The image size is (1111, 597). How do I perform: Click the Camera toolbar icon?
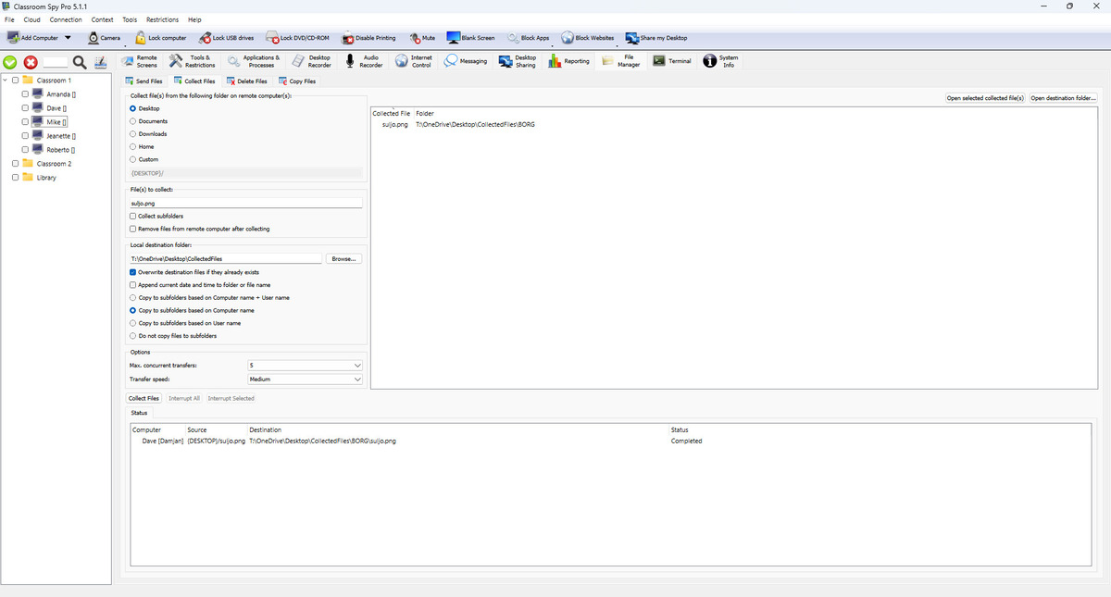[x=95, y=38]
